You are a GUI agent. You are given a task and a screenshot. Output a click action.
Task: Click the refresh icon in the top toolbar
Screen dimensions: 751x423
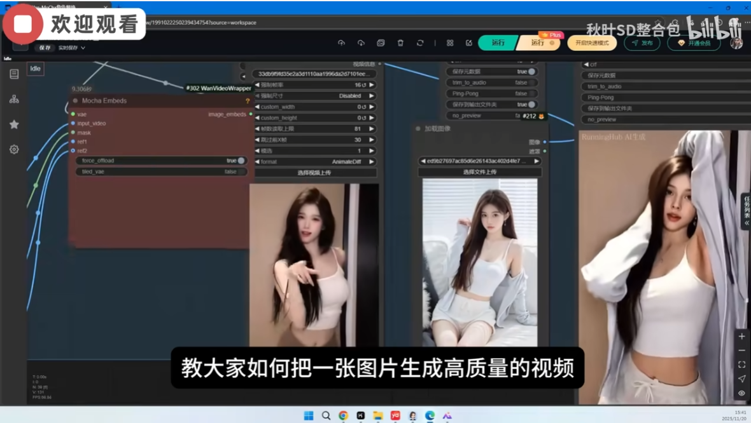pyautogui.click(x=420, y=41)
